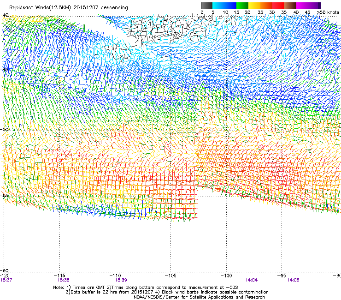Screen dimensions: 341x300
Task: Click the '25' knots legend tick label
Action: (260, 12)
